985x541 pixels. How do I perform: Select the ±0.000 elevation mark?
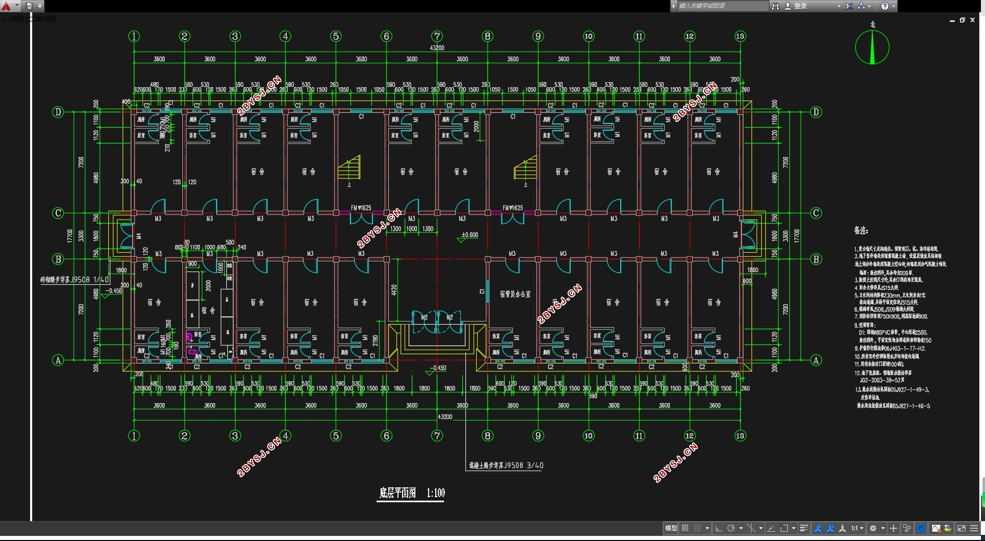tap(470, 235)
